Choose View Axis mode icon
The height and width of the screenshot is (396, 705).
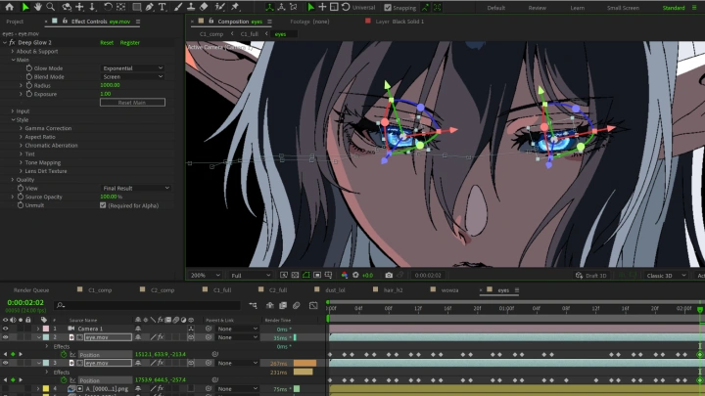[294, 7]
